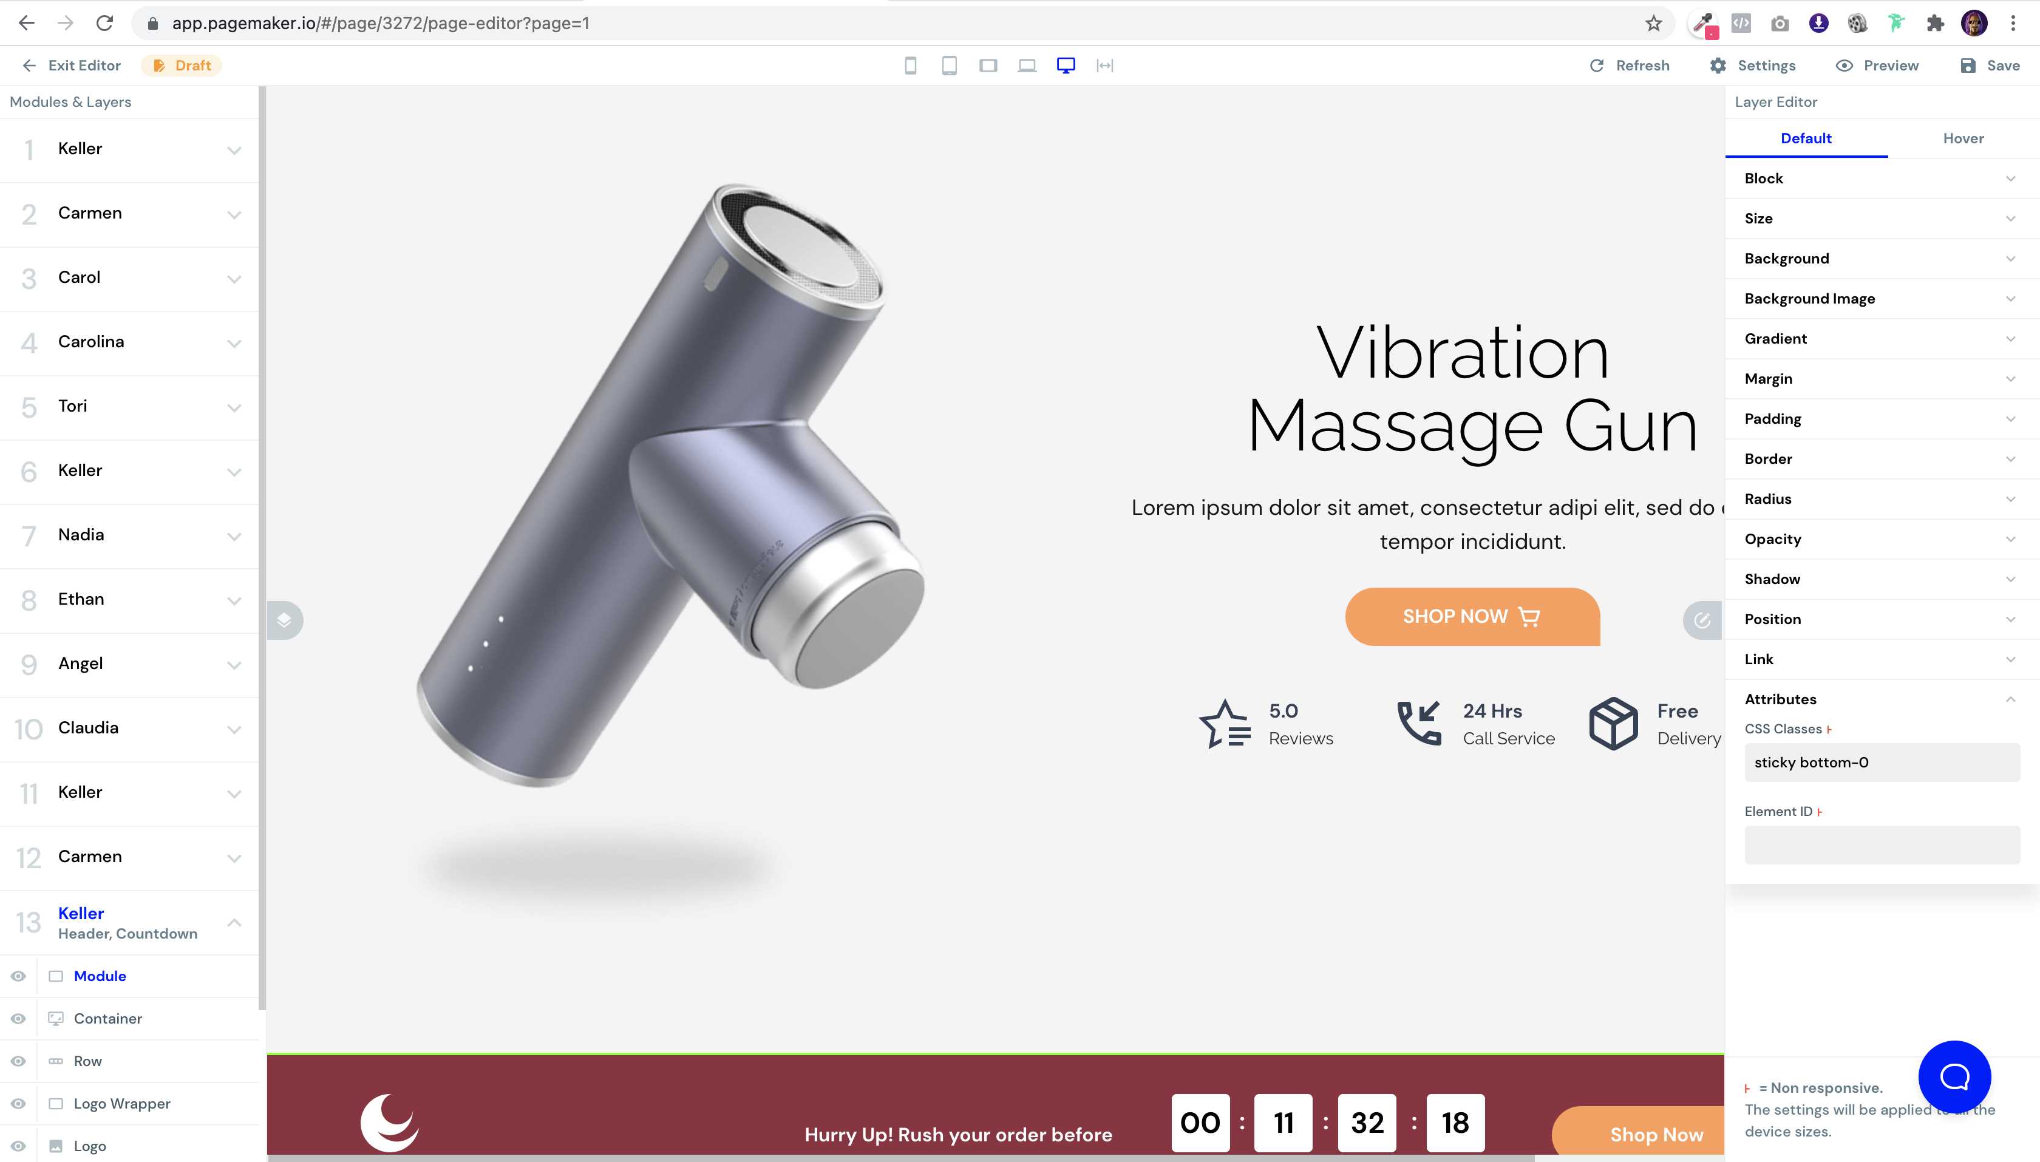The width and height of the screenshot is (2040, 1162).
Task: Open the browser extensions puzzle icon
Action: click(x=1936, y=23)
